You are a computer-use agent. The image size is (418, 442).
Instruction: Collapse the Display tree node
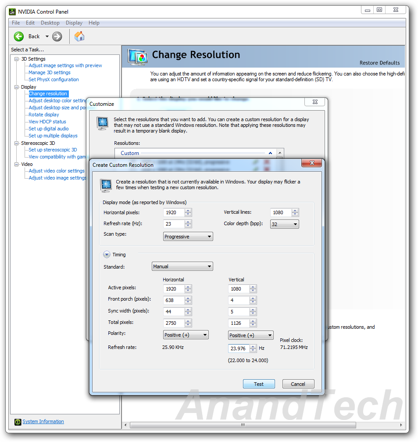click(17, 87)
